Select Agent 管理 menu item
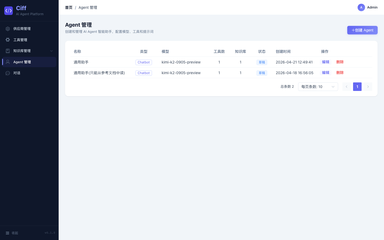384x240 pixels. click(29, 62)
